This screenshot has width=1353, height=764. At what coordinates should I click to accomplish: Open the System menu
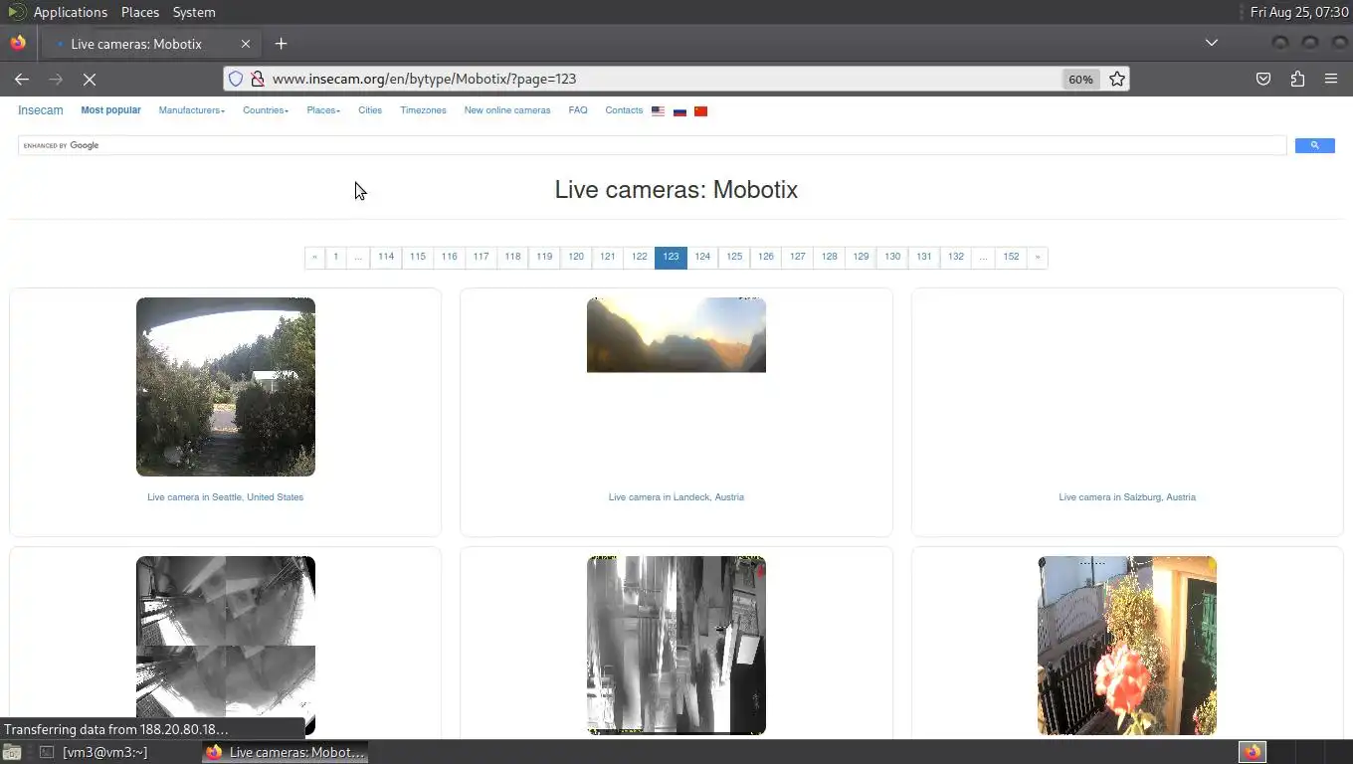pos(194,12)
